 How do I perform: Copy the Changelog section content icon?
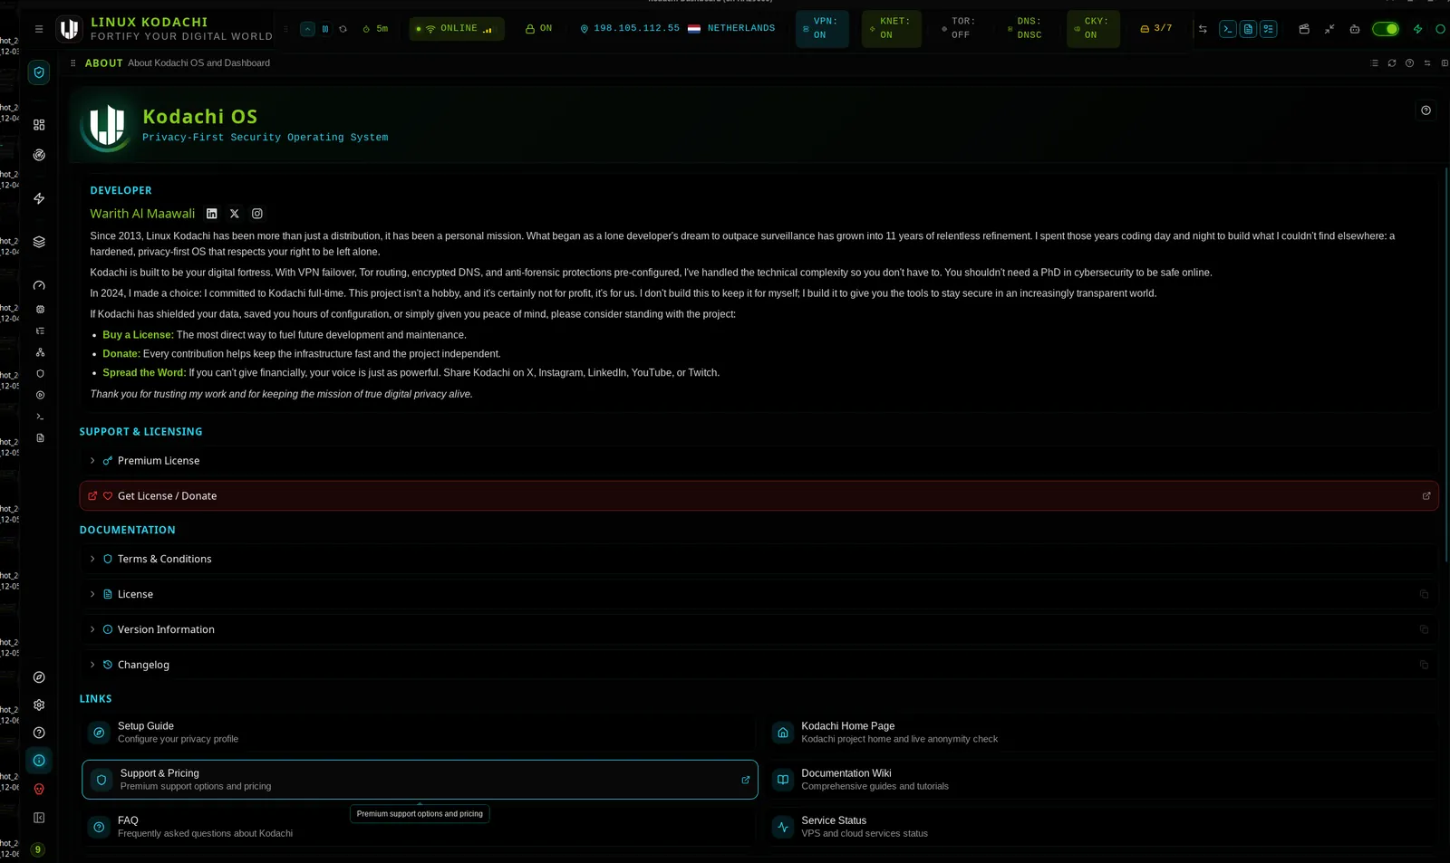1424,666
